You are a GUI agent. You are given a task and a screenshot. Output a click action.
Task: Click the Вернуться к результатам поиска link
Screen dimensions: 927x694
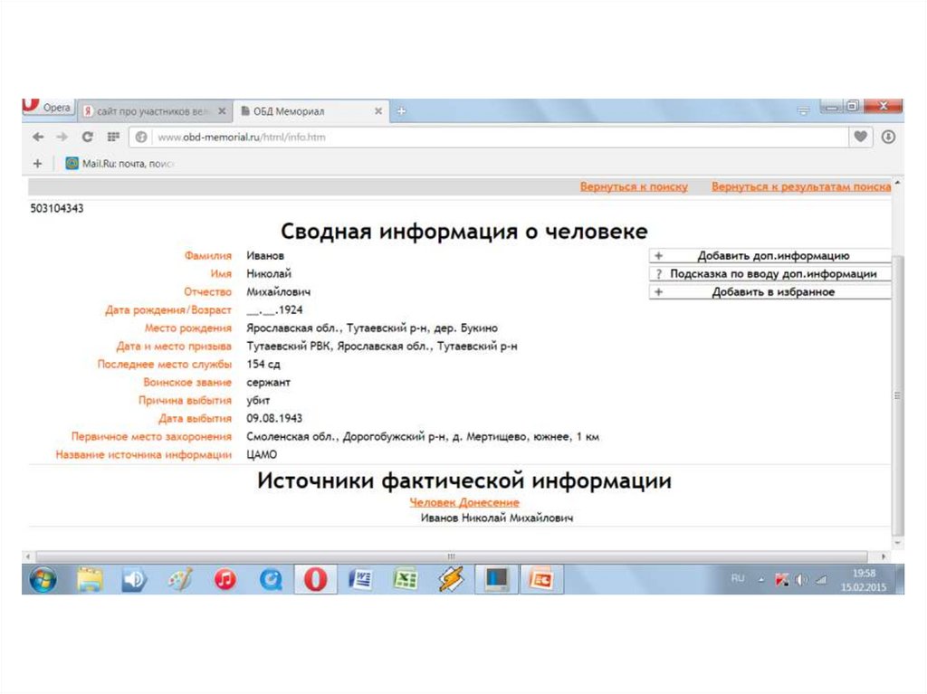[800, 187]
